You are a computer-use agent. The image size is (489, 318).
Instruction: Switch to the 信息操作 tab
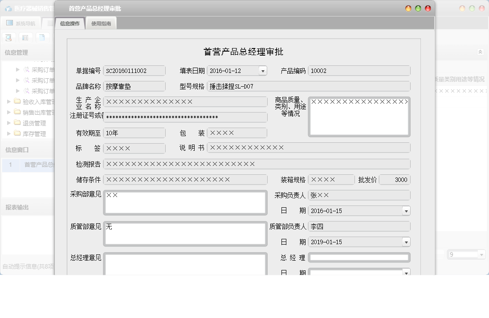pyautogui.click(x=70, y=24)
